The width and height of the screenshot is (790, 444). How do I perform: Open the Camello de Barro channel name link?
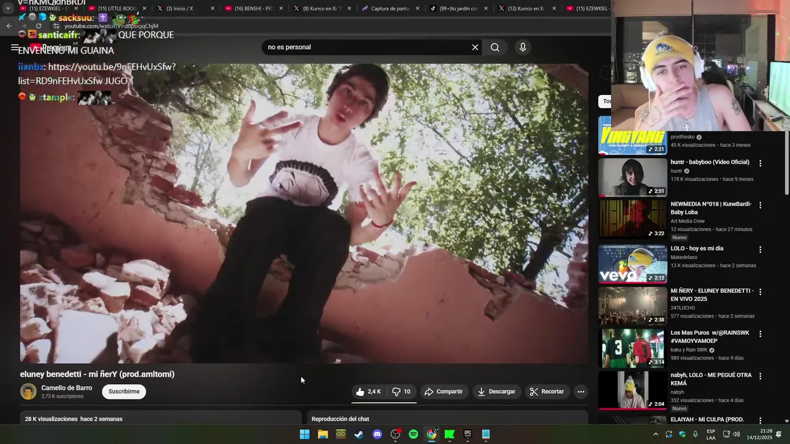tap(67, 388)
